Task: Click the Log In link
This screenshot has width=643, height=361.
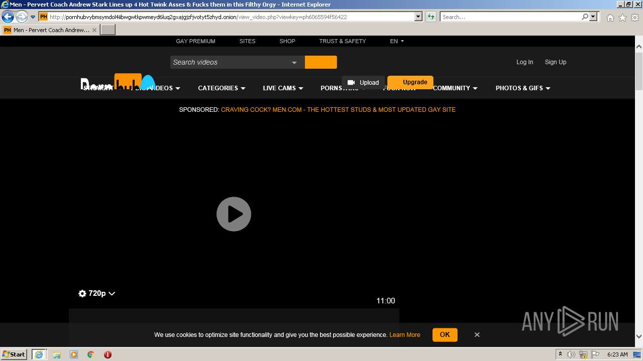Action: pos(524,62)
